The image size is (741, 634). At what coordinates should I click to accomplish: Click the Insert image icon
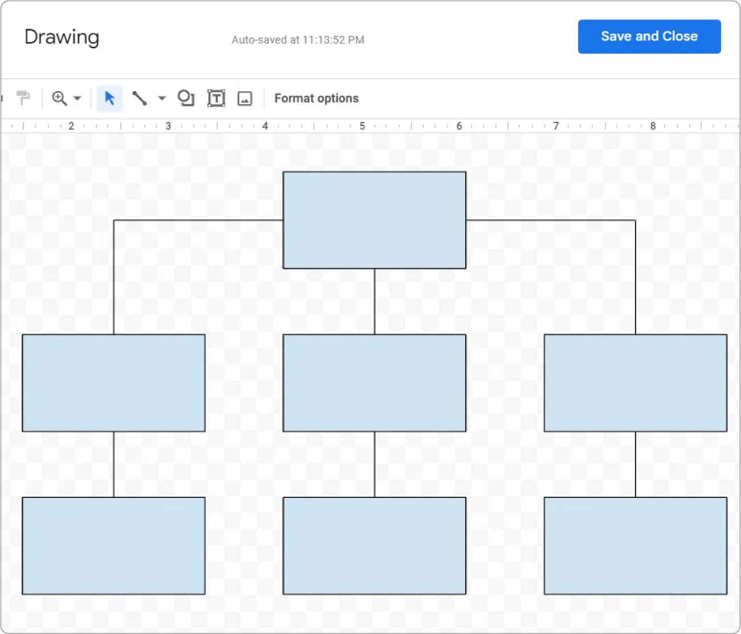(x=245, y=98)
